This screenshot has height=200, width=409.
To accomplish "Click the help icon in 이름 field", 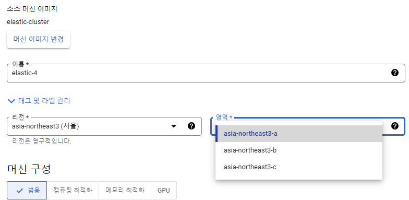I will [x=395, y=73].
